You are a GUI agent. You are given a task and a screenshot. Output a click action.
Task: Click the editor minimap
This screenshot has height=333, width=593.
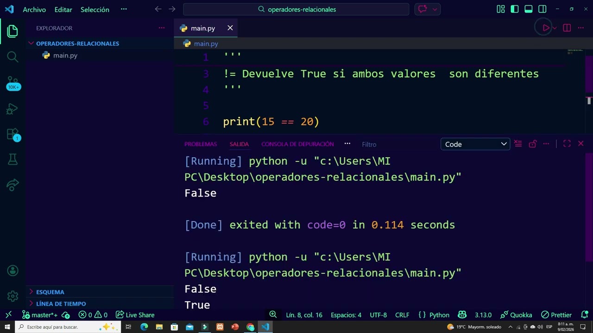575,52
